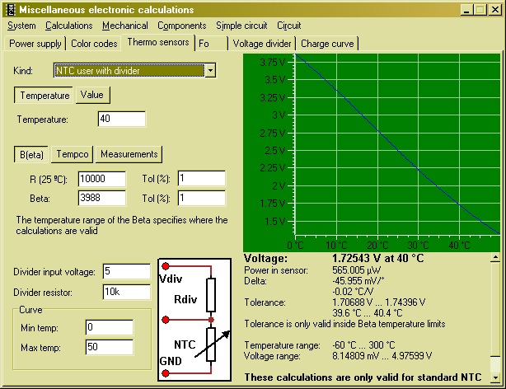506x389 pixels.
Task: Click the Beta field showing 3988
Action: click(x=102, y=198)
